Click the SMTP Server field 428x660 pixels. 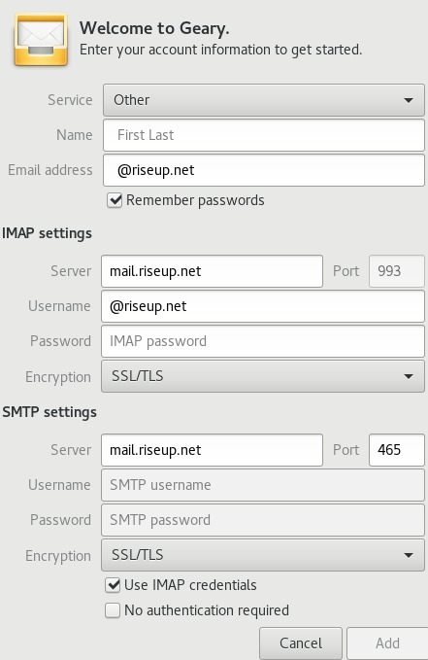(212, 450)
